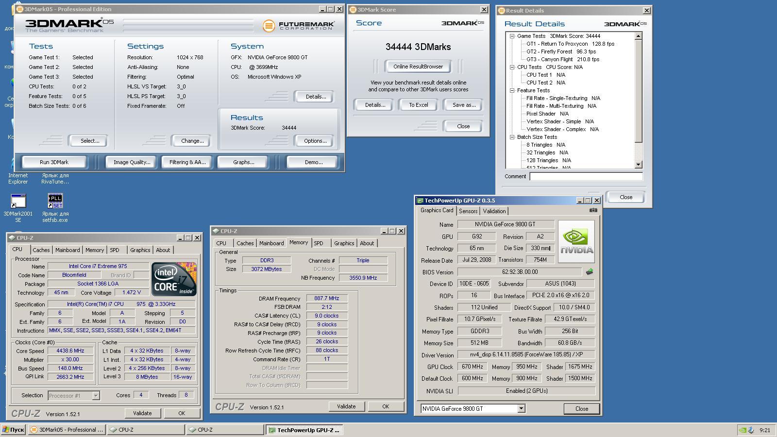Image resolution: width=777 pixels, height=437 pixels.
Task: Click the Online ResultBrowser button
Action: tap(418, 67)
